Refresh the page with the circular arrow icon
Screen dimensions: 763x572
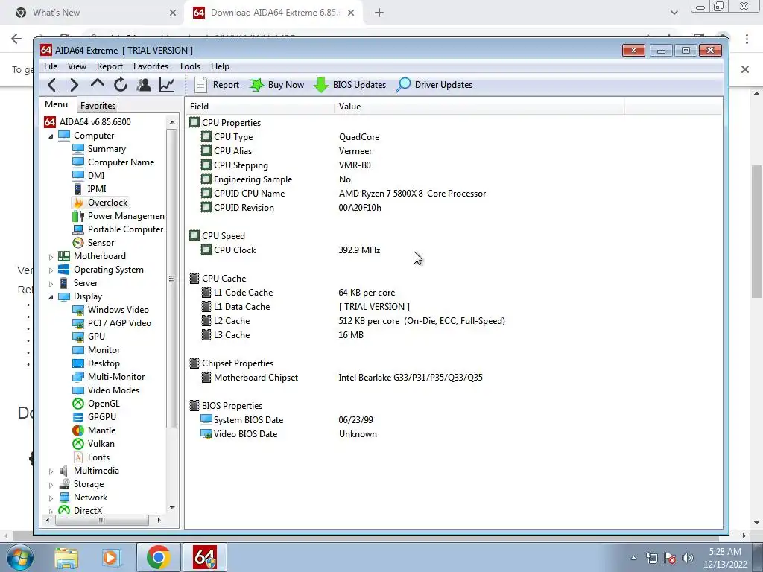coord(121,85)
